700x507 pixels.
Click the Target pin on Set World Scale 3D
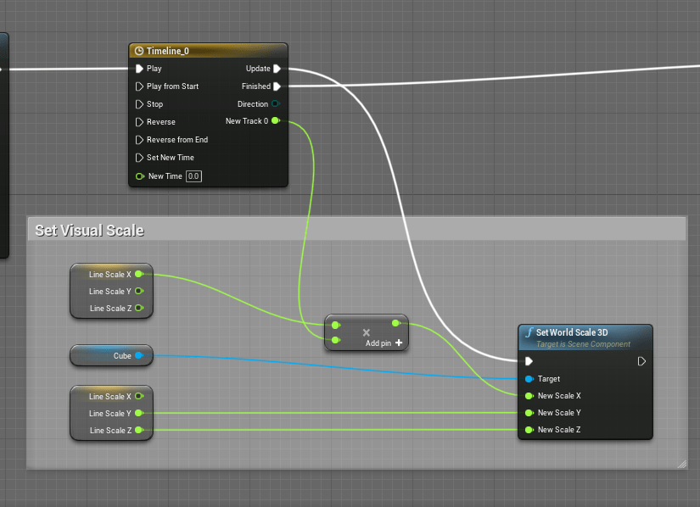(x=529, y=379)
